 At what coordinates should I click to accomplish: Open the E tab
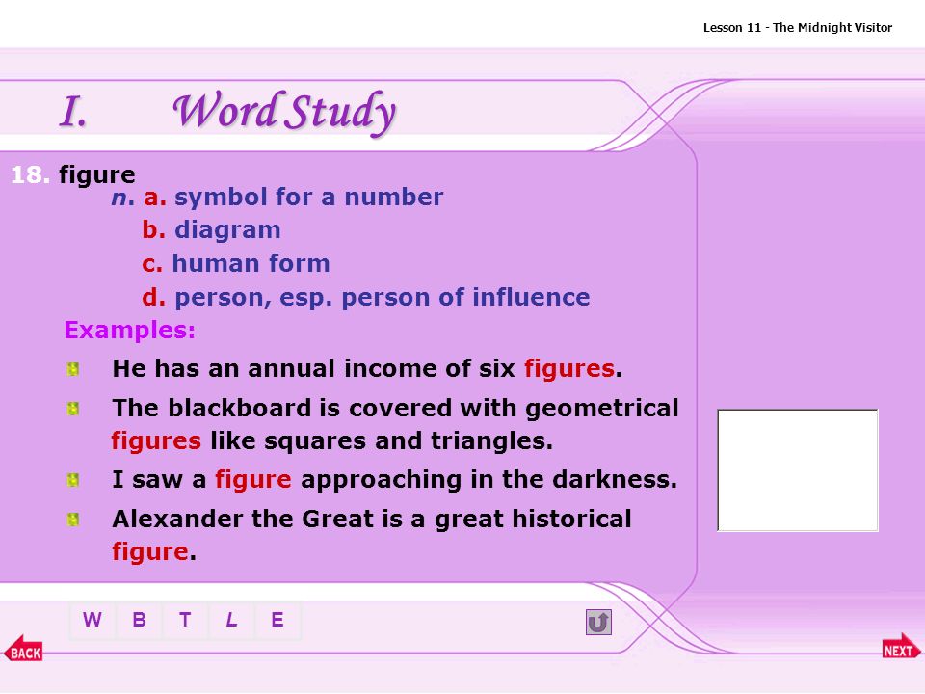(x=277, y=620)
